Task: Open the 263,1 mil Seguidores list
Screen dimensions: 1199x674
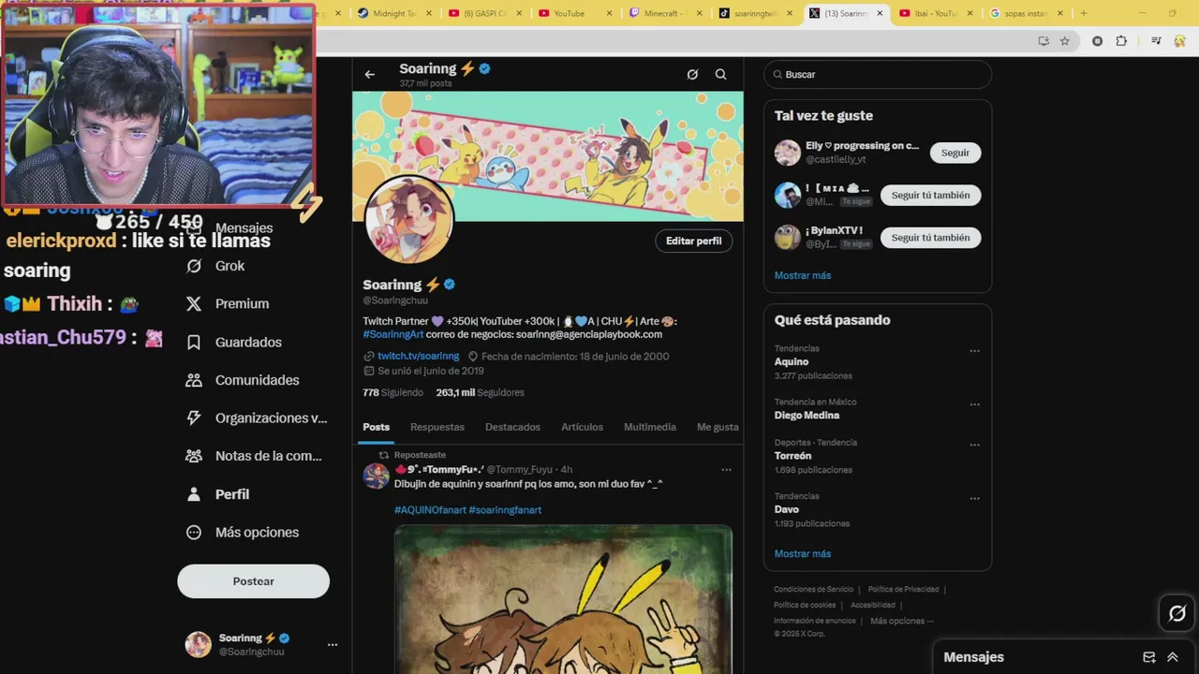Action: click(480, 392)
